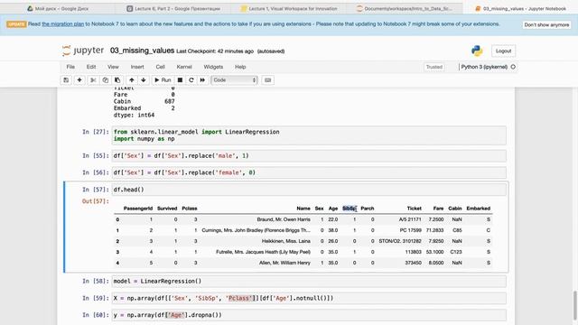578x325 pixels.
Task: Open the View menu
Action: click(x=113, y=67)
